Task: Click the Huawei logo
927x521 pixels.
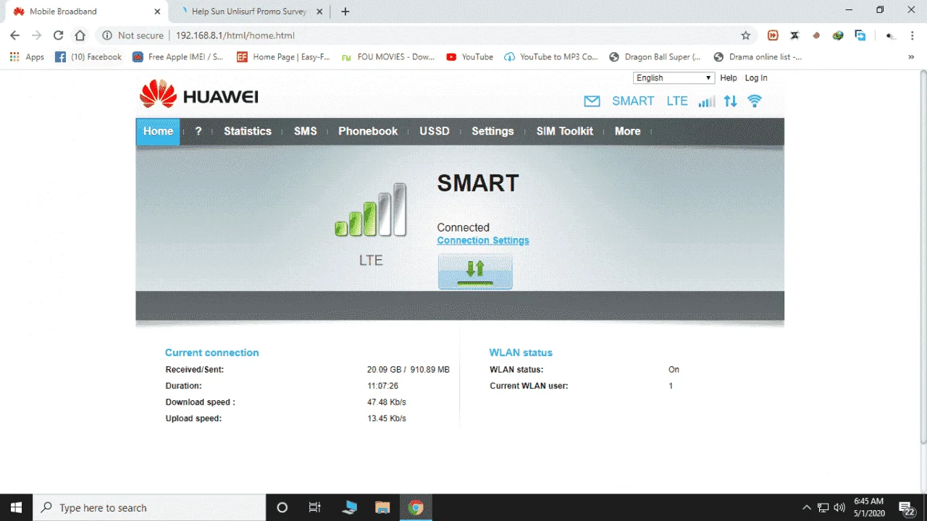Action: 198,96
